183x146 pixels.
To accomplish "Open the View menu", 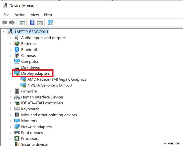I will [35, 15].
